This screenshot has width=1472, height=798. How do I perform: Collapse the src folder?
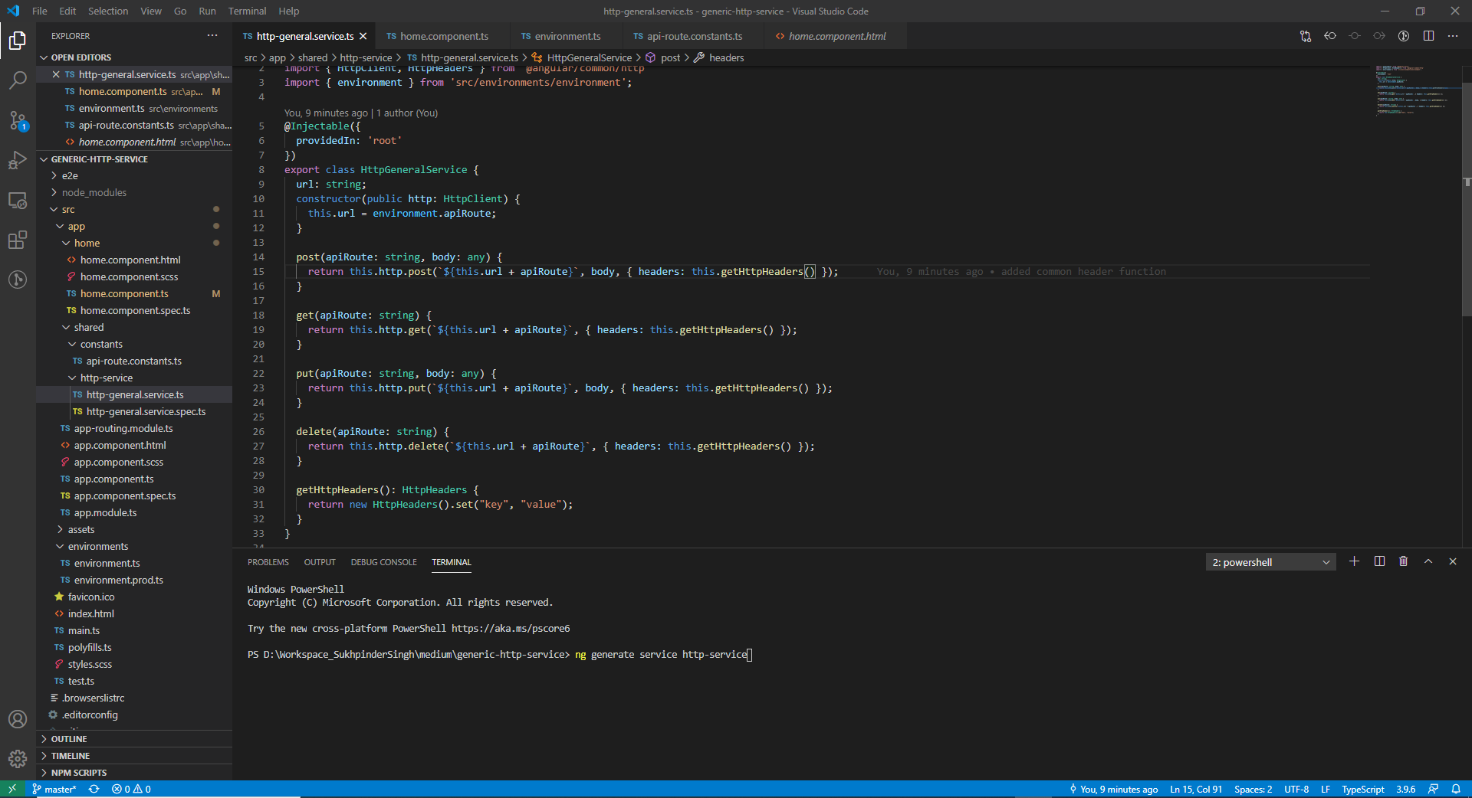pos(67,209)
